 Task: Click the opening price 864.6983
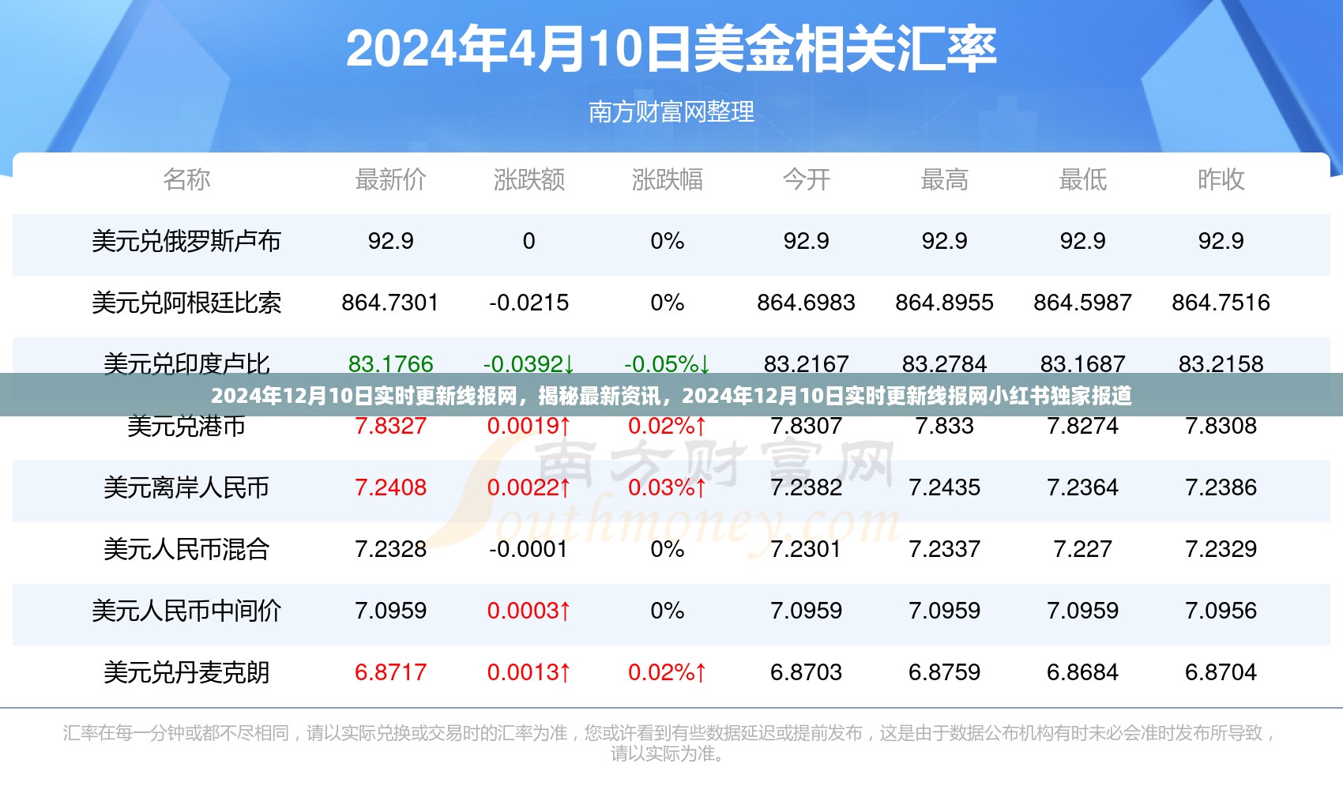click(806, 303)
